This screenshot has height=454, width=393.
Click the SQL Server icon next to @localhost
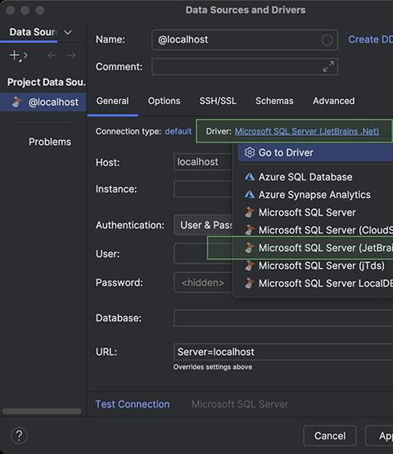click(16, 102)
